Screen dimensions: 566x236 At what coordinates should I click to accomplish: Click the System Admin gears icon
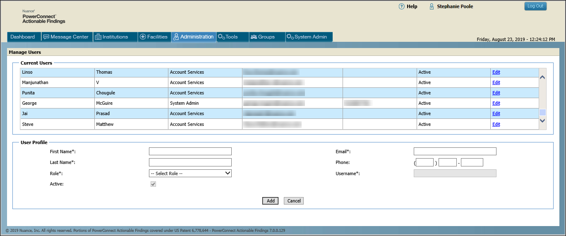[290, 37]
